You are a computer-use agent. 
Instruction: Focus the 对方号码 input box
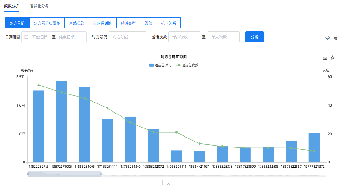(x=127, y=37)
